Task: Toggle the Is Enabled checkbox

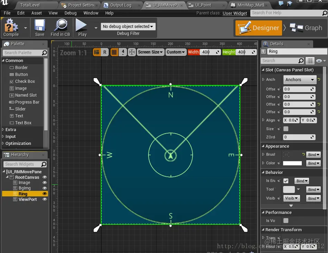Action: coord(286,181)
